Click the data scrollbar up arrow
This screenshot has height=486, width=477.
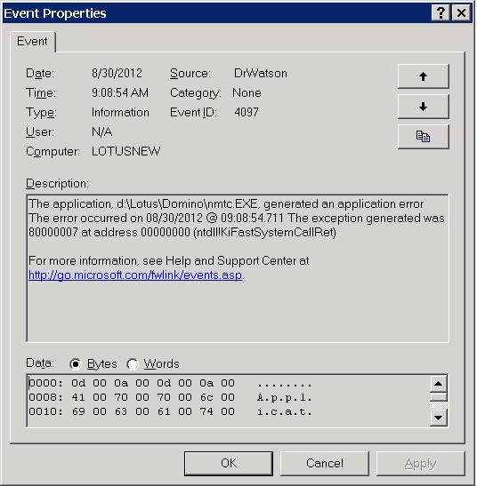[x=439, y=384]
